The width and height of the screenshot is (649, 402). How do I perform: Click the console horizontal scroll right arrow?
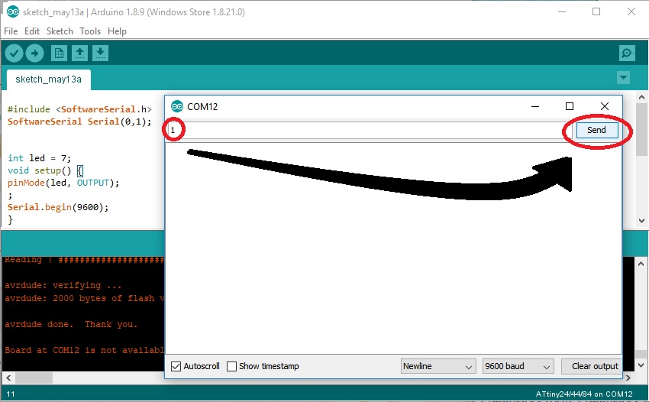click(628, 378)
